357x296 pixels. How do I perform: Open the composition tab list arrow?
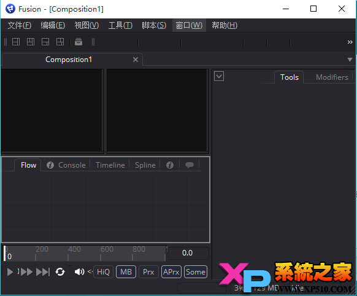(x=350, y=60)
